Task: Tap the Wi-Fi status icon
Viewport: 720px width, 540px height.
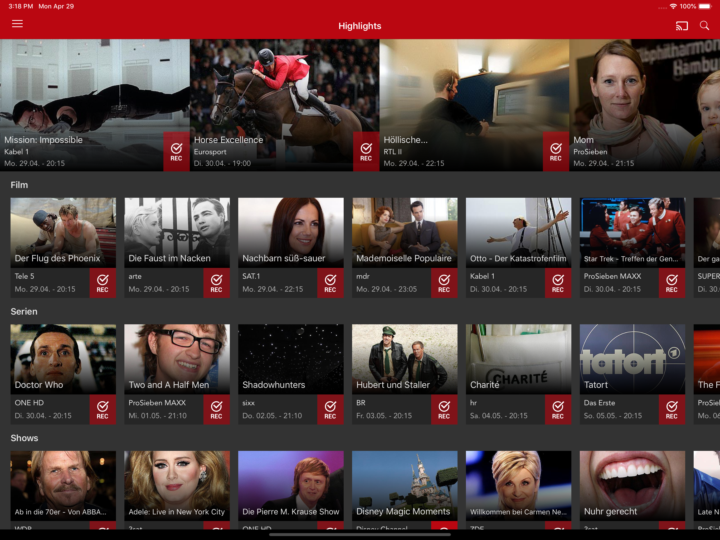Action: [x=673, y=6]
